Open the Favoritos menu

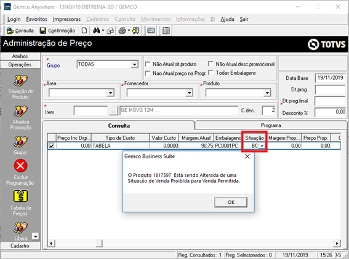click(37, 19)
